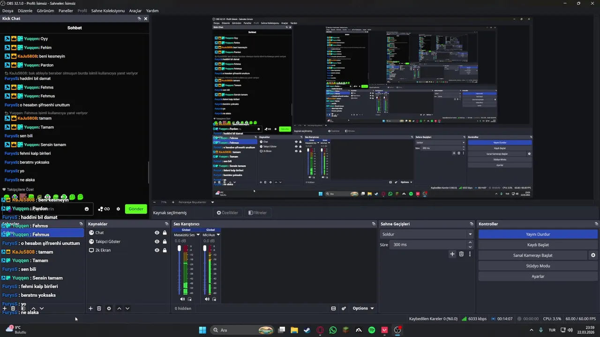The image size is (600, 337).
Task: Mute Masaüstü Ses channel
Action: [x=182, y=299]
